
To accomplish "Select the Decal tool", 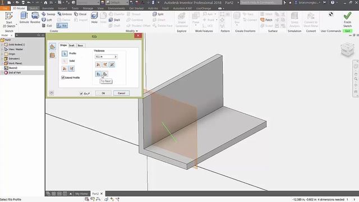I will coord(80,14).
